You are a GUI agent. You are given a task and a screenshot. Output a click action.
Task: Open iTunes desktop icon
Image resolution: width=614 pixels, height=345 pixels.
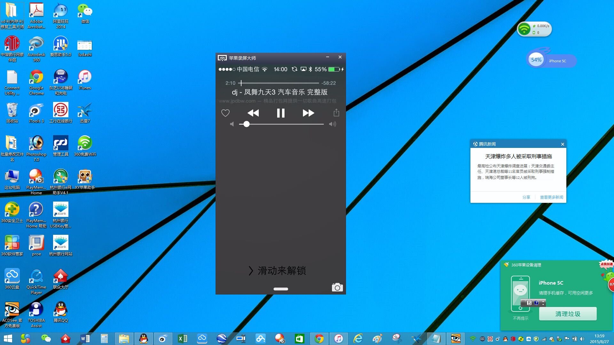[85, 80]
